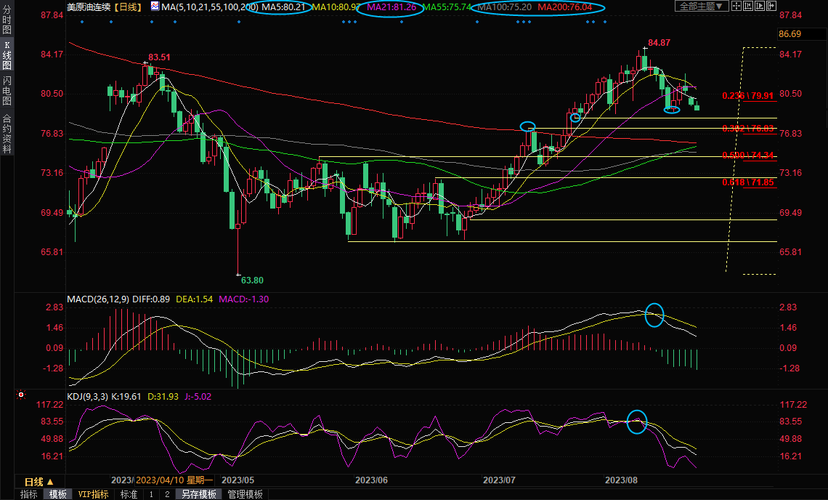Toggle the VIP指标 tab

click(94, 494)
